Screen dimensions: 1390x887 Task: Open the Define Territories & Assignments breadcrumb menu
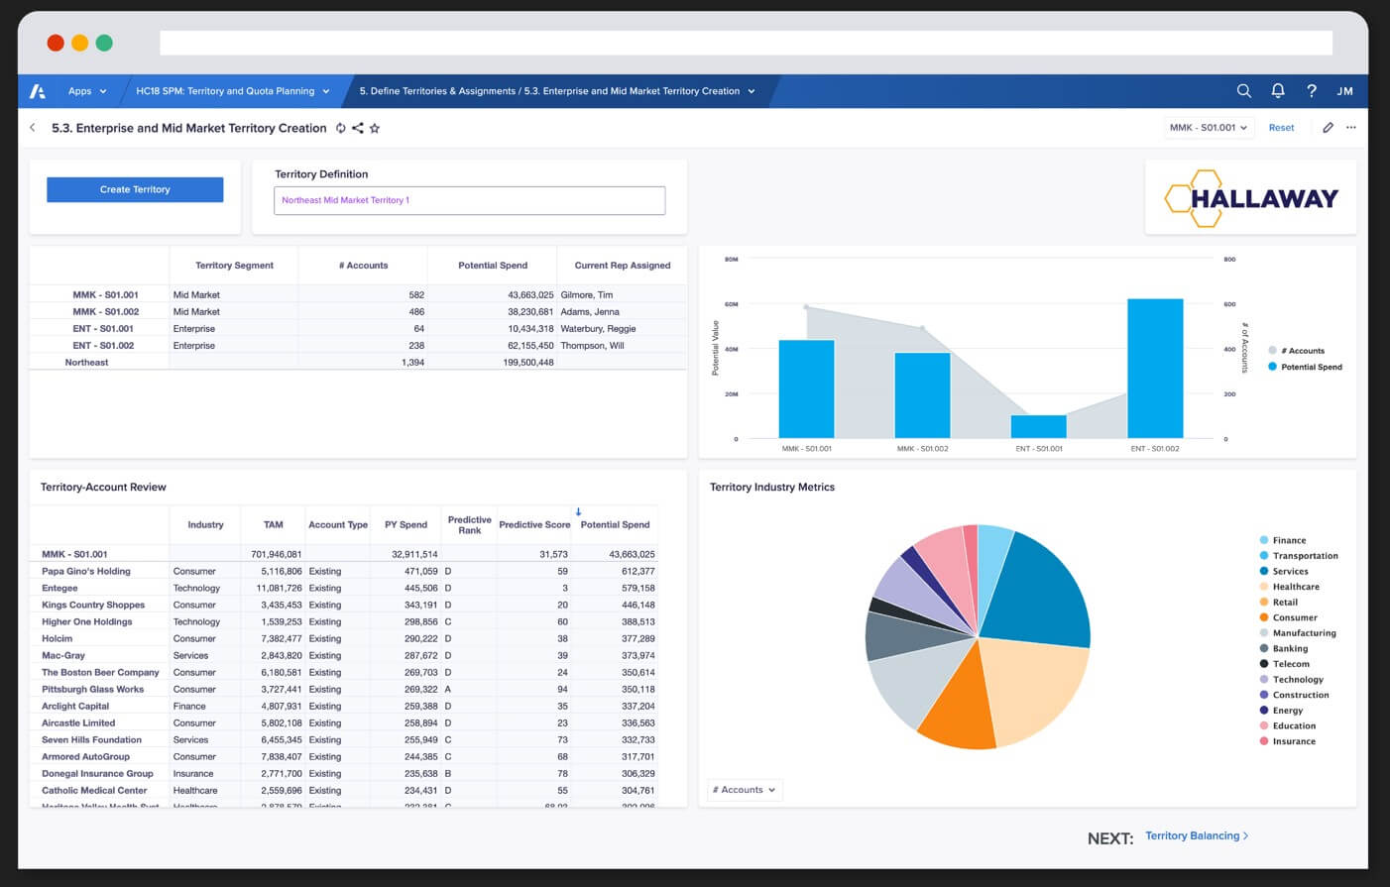(x=556, y=91)
